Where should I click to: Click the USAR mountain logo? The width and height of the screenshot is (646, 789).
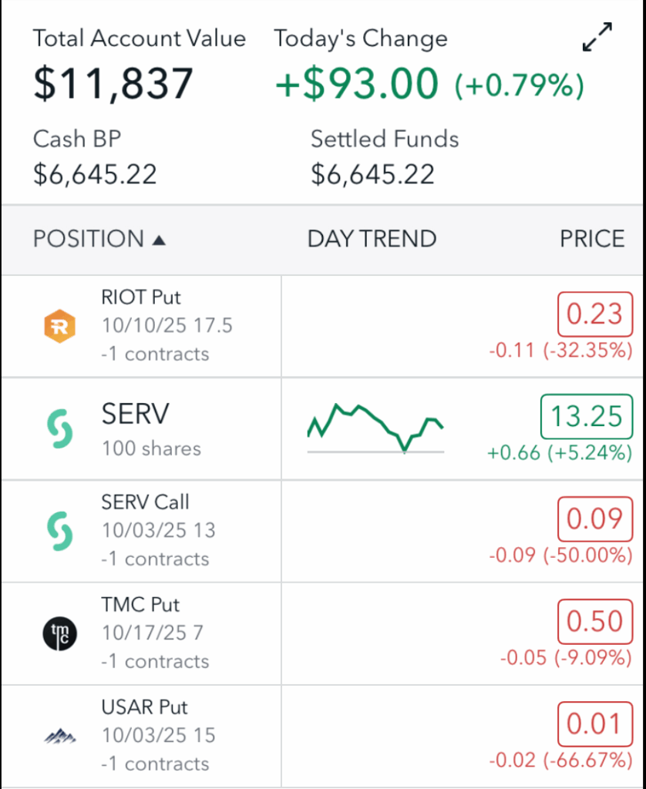59,737
